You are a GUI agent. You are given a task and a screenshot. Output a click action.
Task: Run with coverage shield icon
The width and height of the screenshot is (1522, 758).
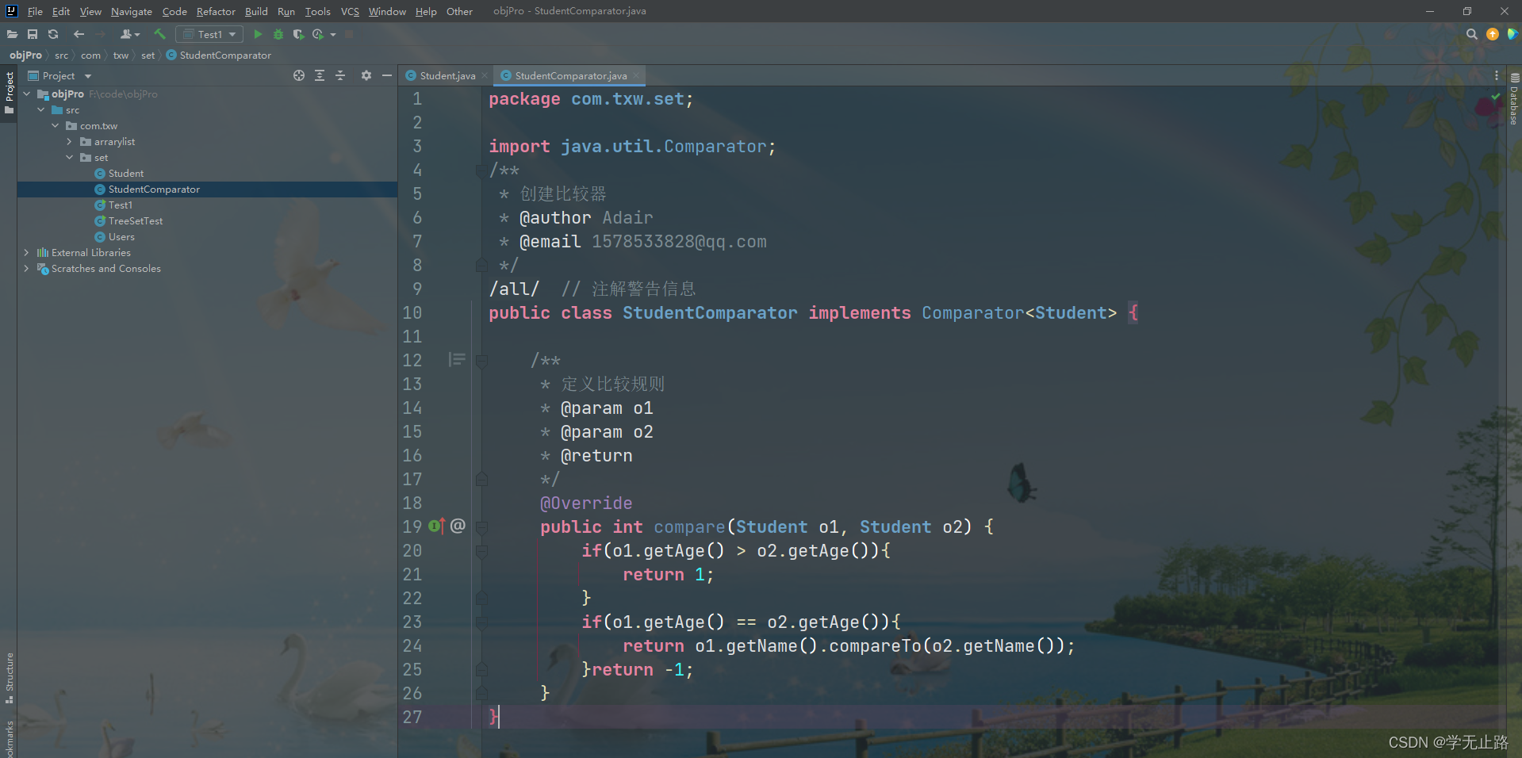(298, 34)
